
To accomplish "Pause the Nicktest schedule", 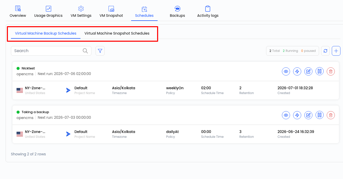I will [x=320, y=71].
